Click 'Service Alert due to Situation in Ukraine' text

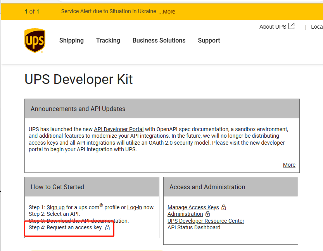point(109,11)
